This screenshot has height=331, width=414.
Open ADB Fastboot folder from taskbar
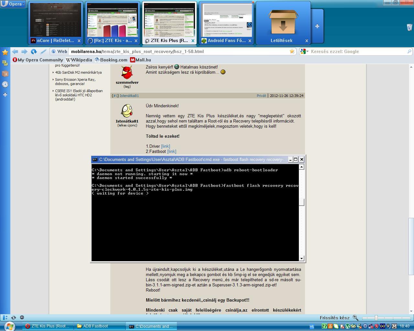click(99, 326)
